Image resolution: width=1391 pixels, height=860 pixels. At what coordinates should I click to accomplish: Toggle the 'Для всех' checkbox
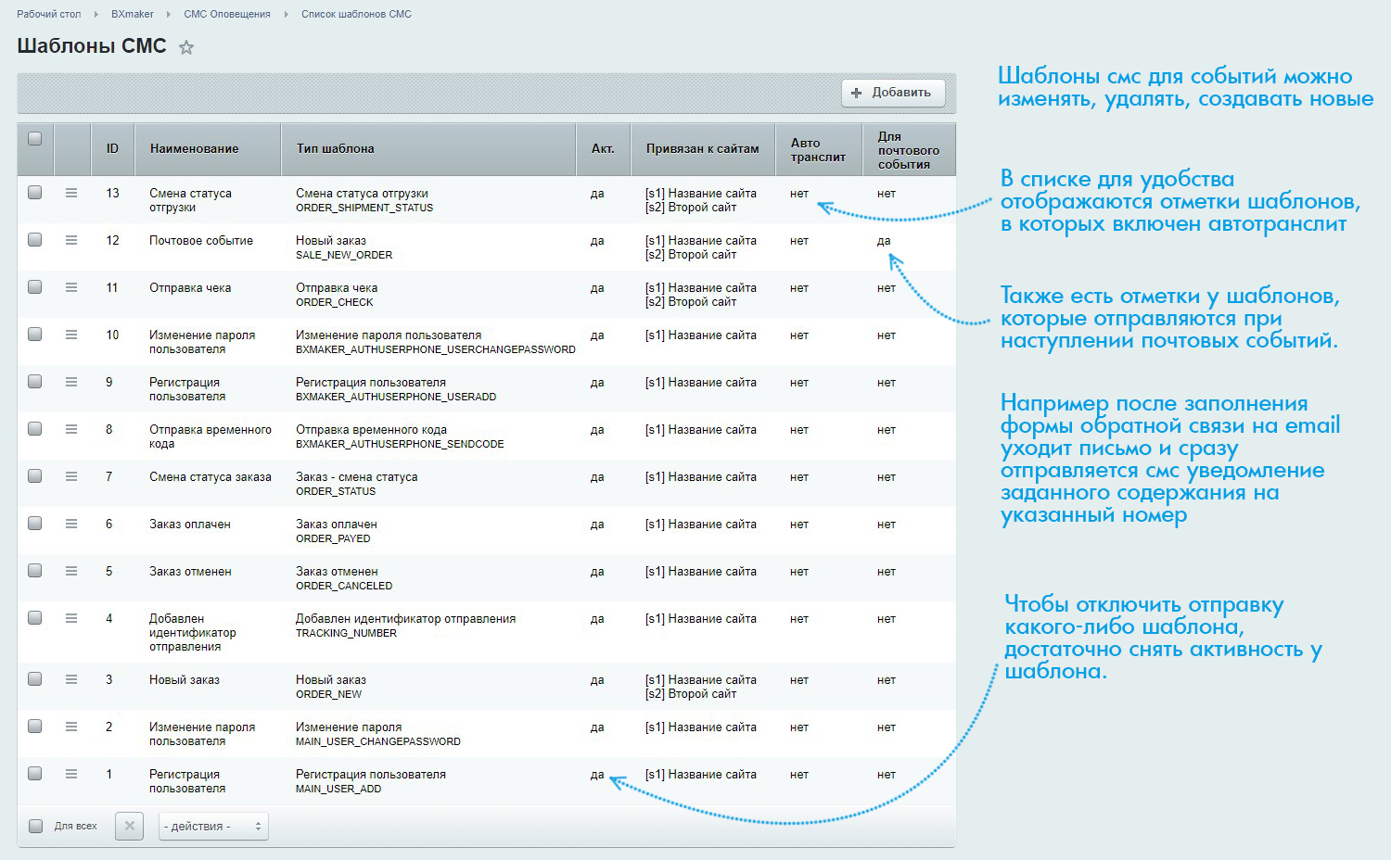pos(36,826)
